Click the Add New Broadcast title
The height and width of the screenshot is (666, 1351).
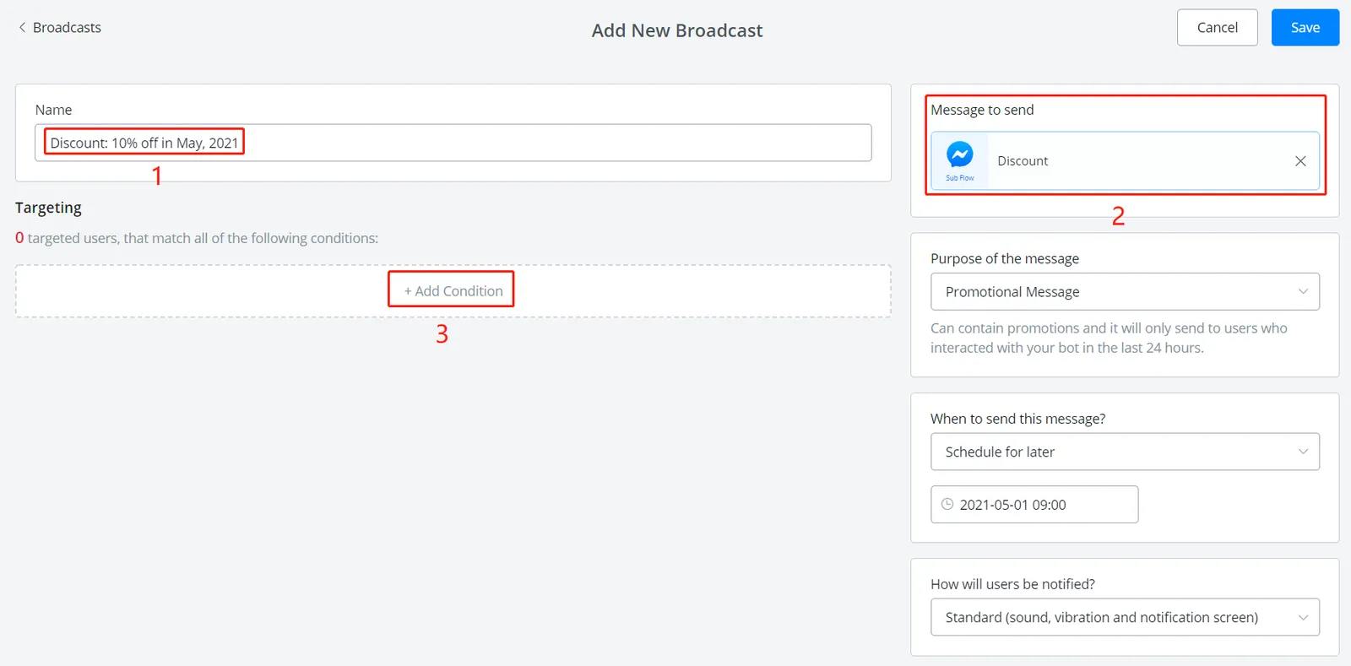click(x=677, y=30)
